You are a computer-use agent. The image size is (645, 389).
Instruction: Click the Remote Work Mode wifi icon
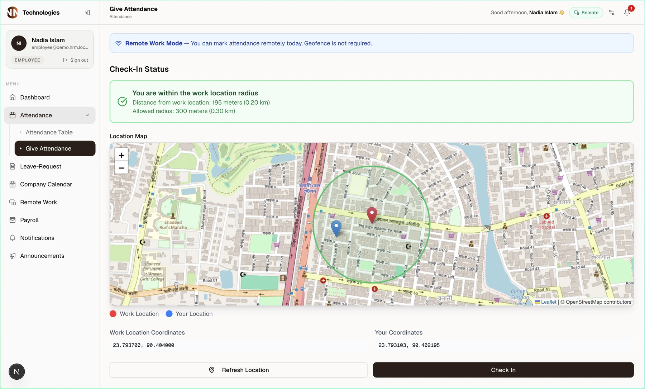click(x=118, y=43)
